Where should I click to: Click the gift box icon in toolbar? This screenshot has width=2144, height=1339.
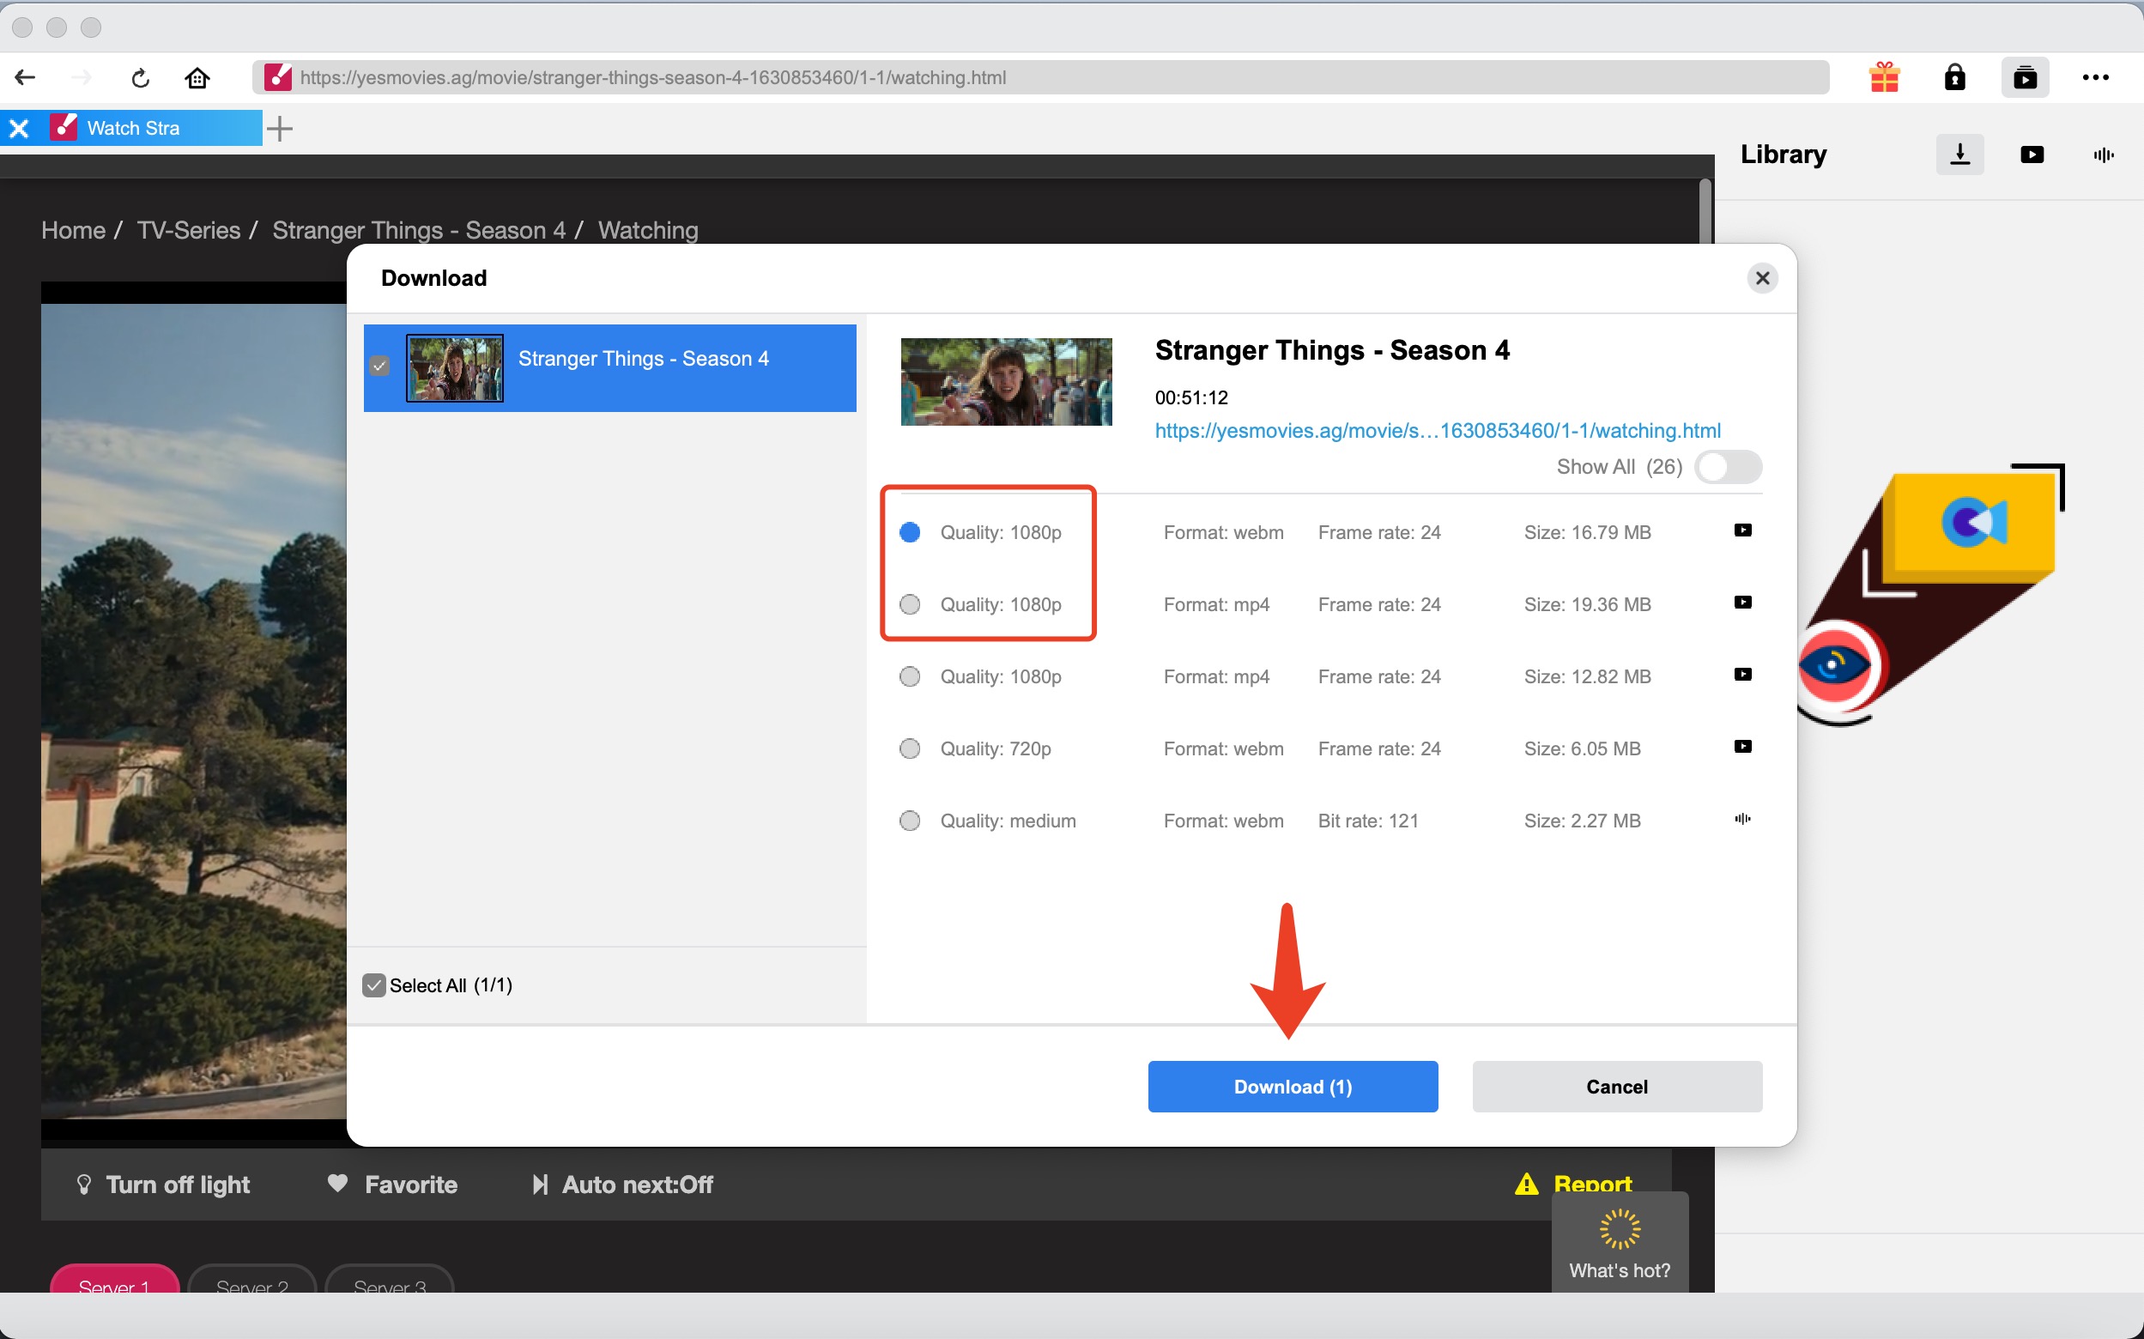pyautogui.click(x=1884, y=78)
